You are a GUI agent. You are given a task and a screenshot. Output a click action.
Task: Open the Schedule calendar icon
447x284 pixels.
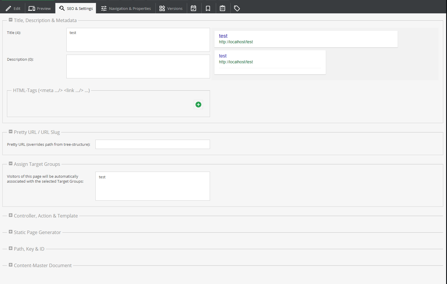click(x=193, y=8)
